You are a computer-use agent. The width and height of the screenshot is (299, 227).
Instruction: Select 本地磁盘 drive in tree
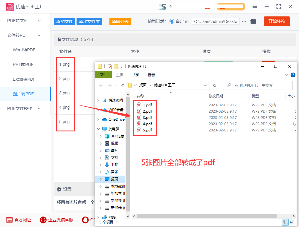115,186
